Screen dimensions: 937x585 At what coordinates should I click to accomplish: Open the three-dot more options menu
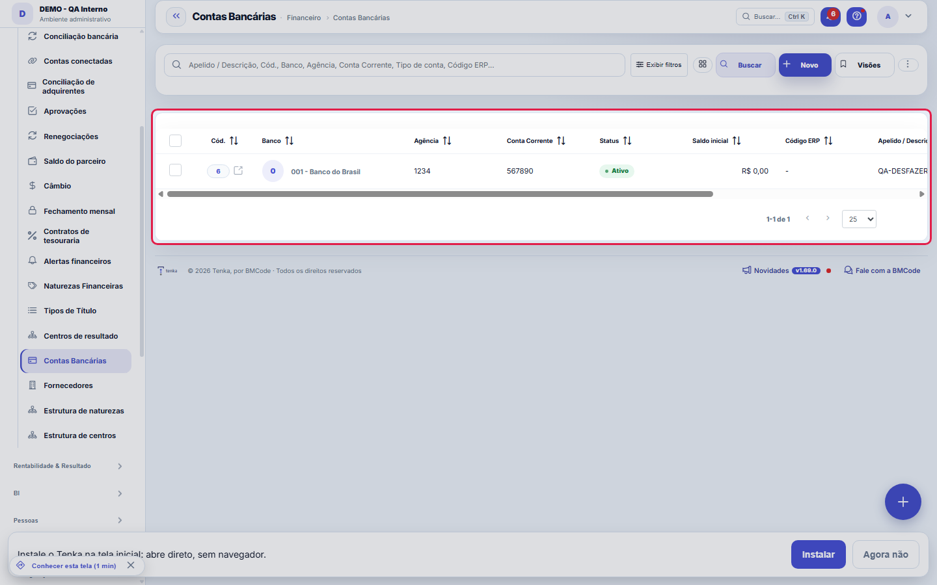[x=908, y=64]
